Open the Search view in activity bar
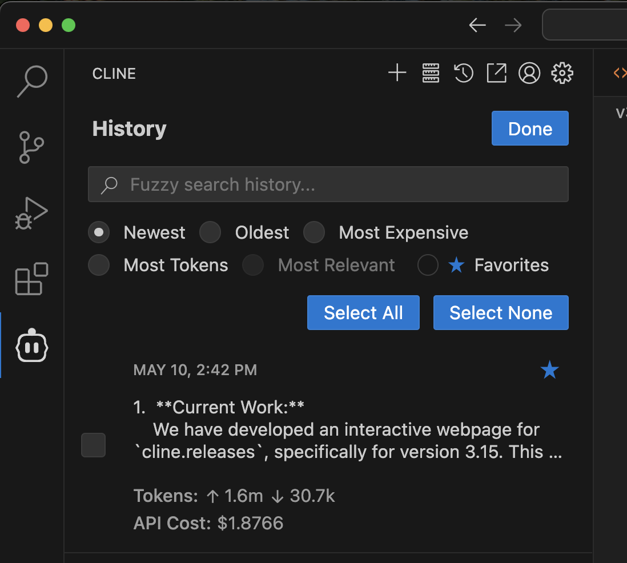This screenshot has width=627, height=563. pos(32,81)
